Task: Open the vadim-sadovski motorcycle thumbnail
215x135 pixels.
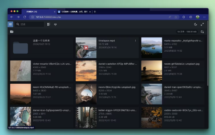Action: (152, 117)
